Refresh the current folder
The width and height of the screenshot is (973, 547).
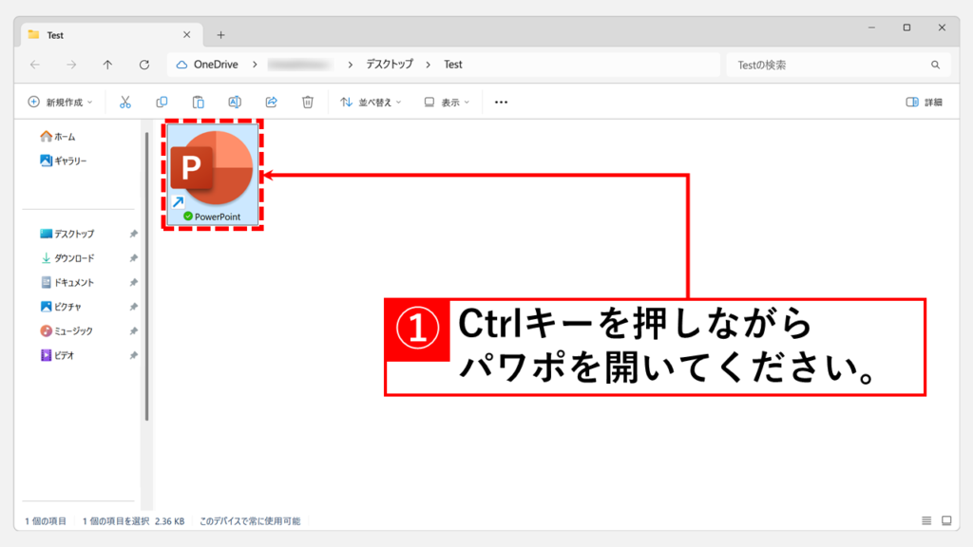[144, 65]
